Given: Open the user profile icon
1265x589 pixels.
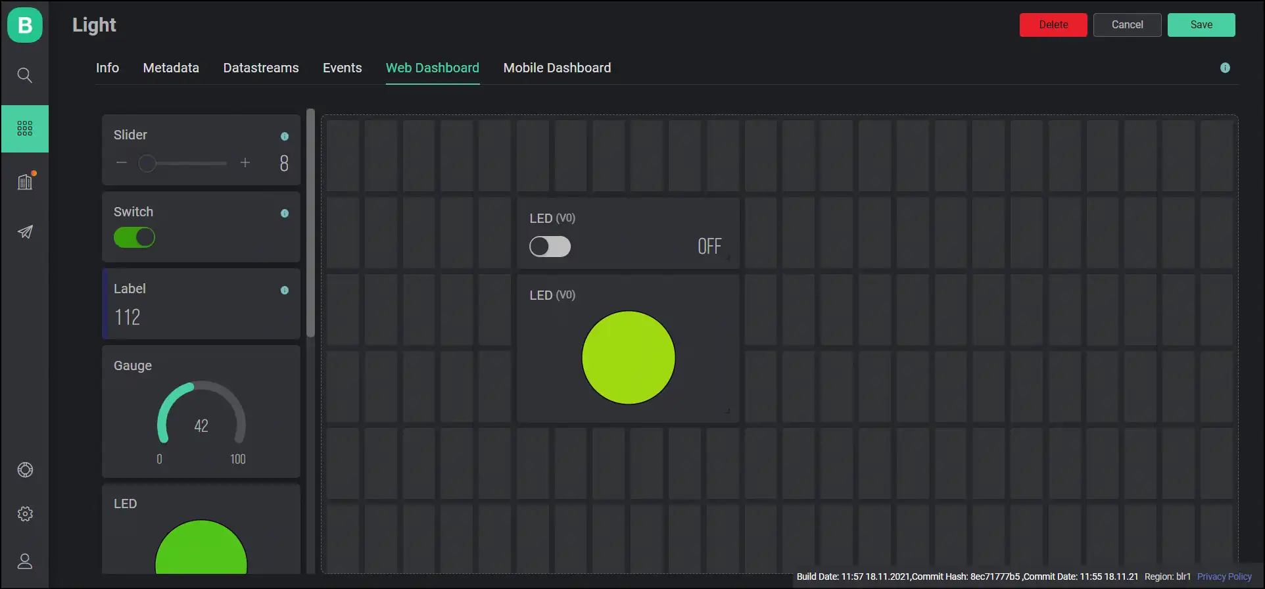Looking at the screenshot, I should point(25,561).
